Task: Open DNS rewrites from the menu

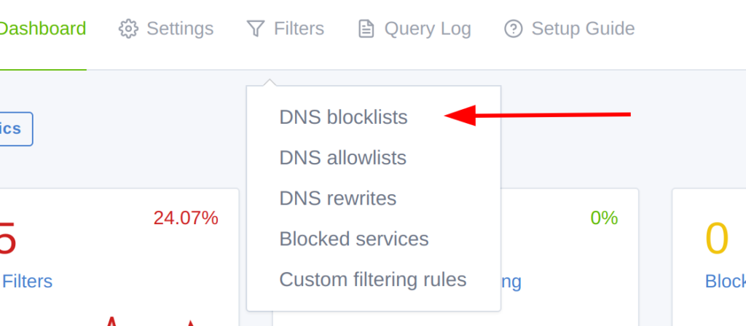Action: [338, 199]
